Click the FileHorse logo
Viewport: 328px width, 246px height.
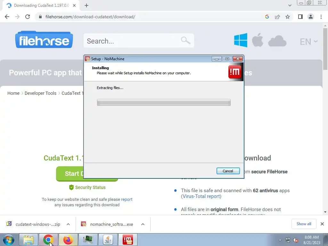44,39
